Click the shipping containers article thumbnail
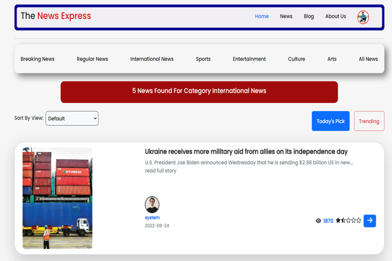Image resolution: width=392 pixels, height=261 pixels. [x=57, y=198]
